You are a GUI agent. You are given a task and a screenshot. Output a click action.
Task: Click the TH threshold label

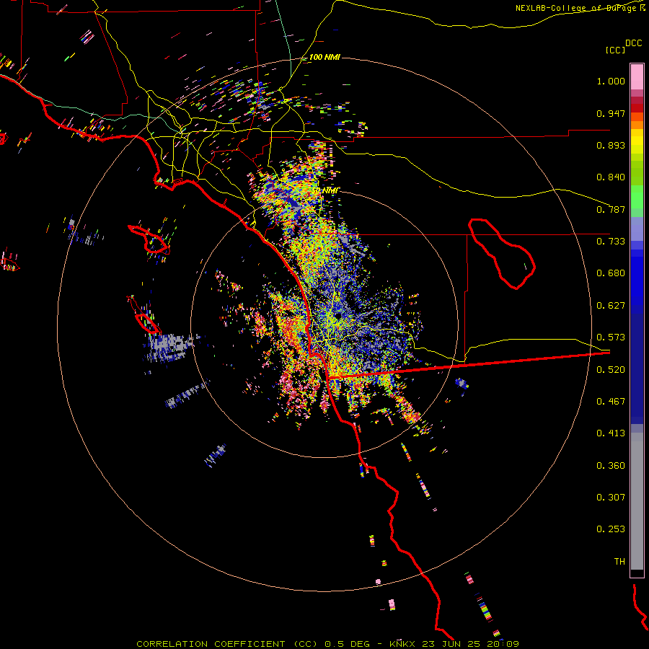(619, 561)
